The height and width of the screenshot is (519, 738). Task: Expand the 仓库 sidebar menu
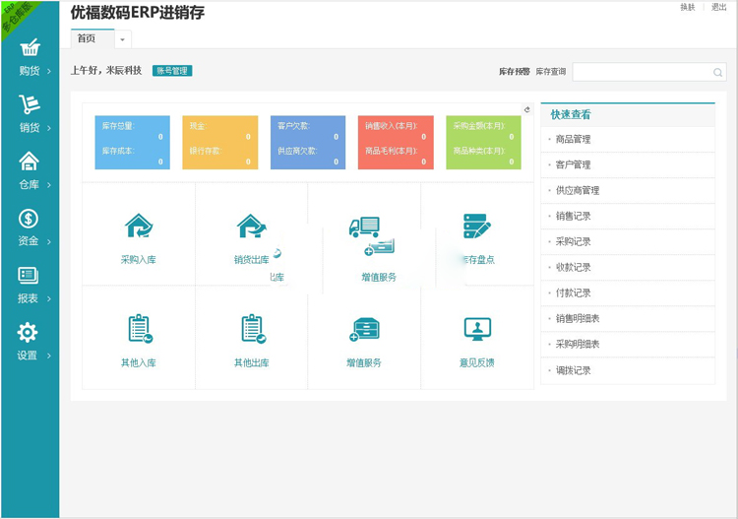pos(30,171)
